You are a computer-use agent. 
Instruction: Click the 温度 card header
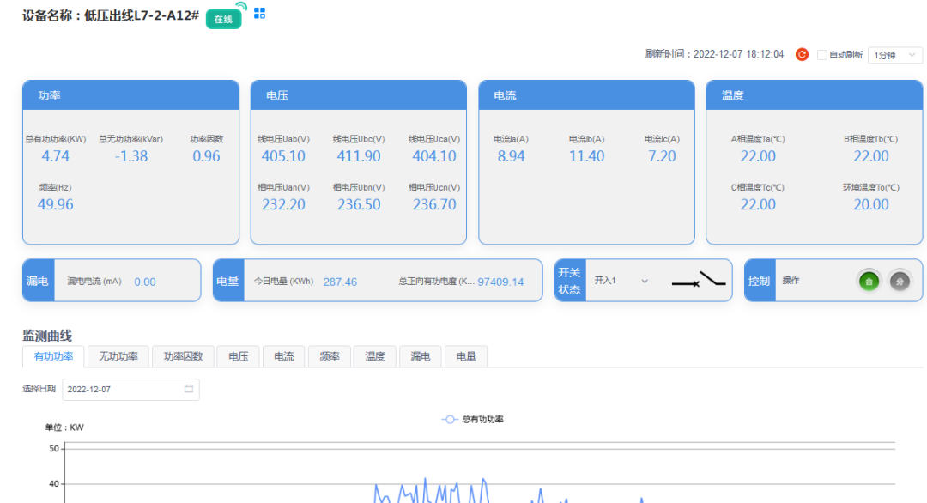814,95
